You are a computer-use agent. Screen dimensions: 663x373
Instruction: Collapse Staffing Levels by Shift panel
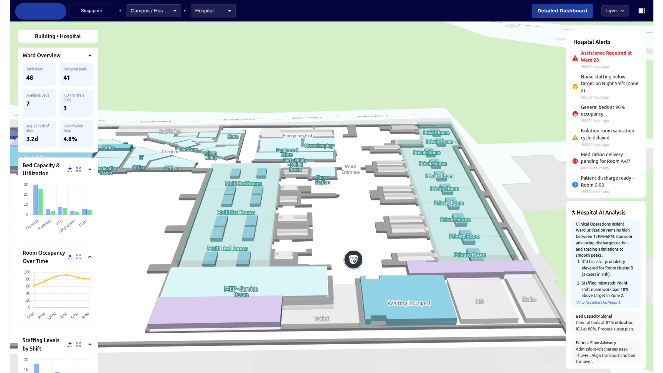90,344
